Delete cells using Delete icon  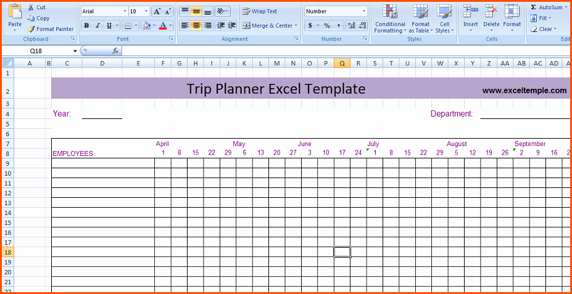tap(491, 11)
